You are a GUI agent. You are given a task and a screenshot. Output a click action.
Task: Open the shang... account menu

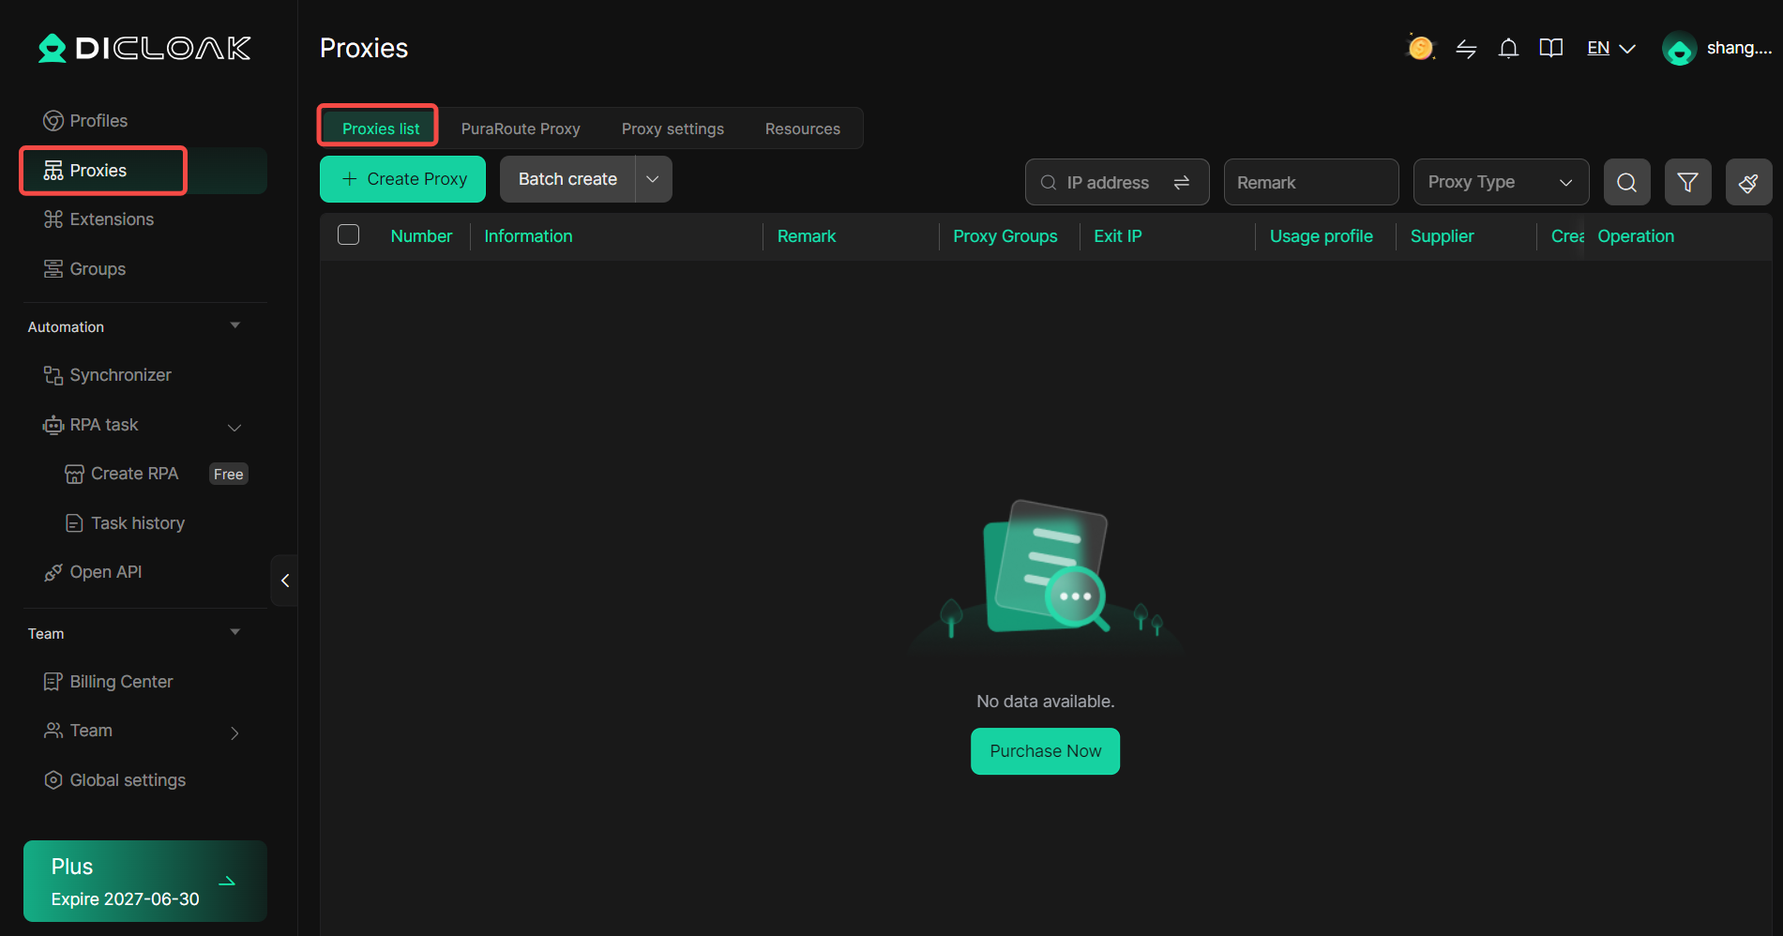click(1738, 48)
